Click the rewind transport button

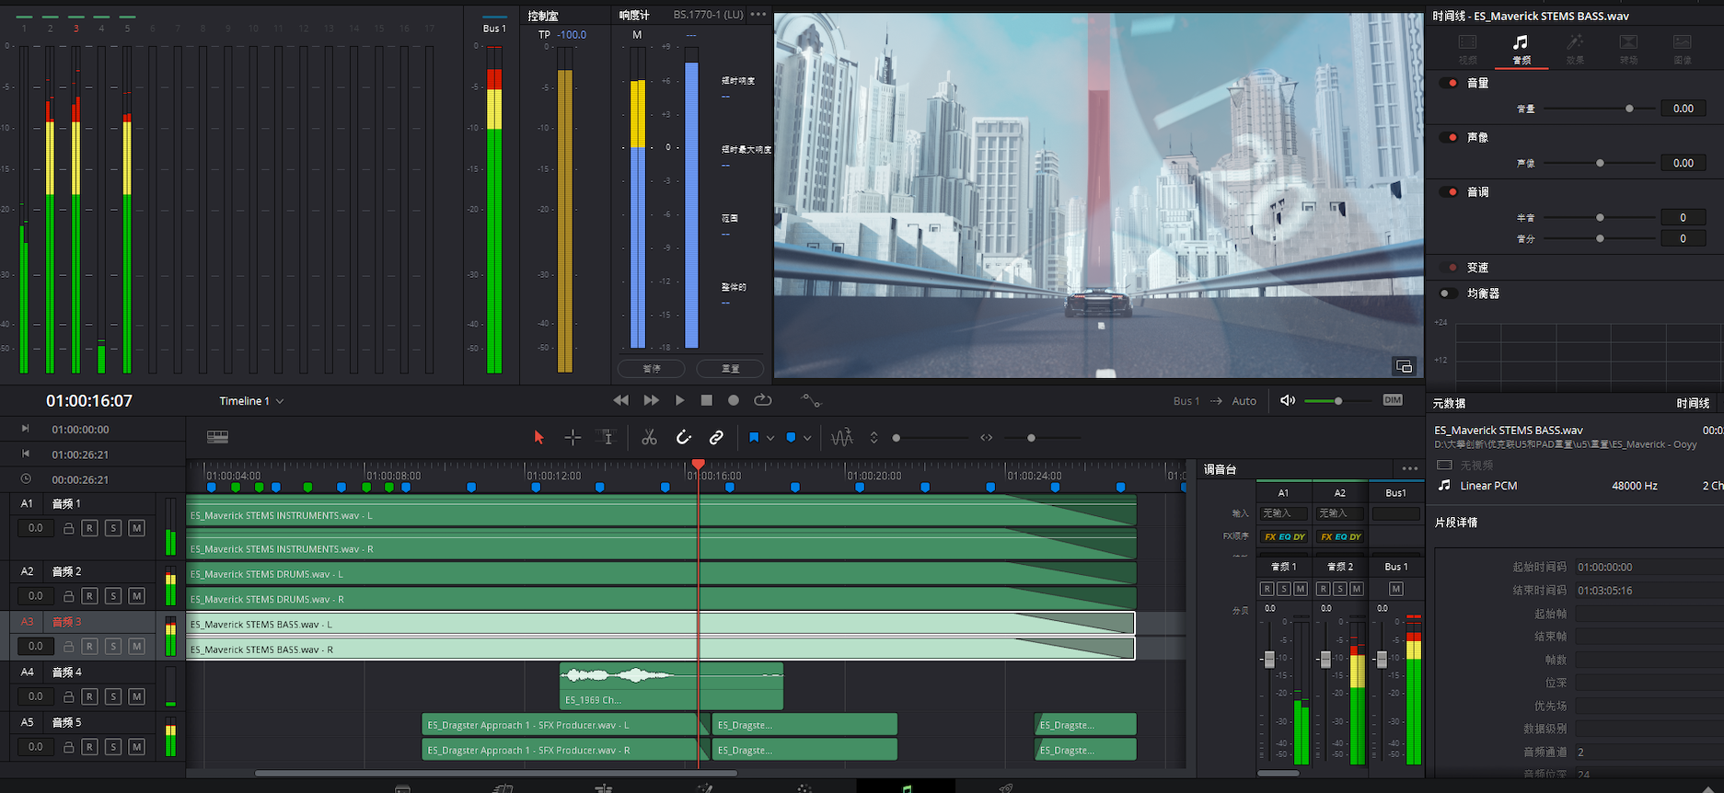tap(621, 400)
